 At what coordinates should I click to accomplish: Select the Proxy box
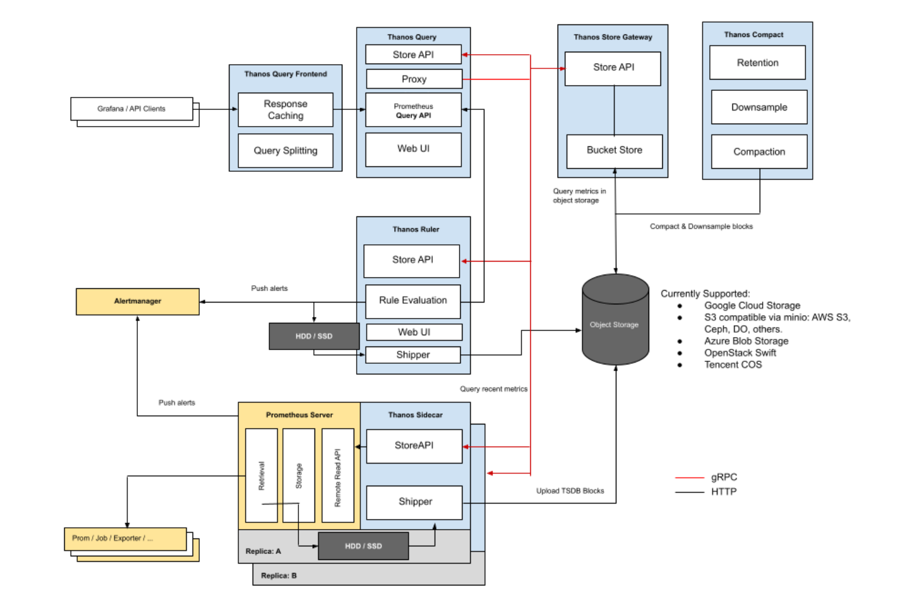point(414,78)
